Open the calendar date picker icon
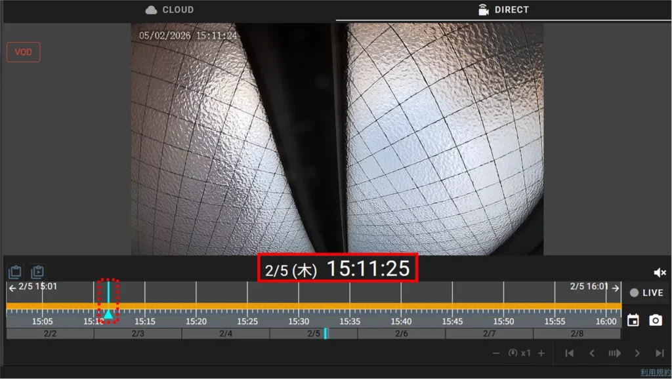 (633, 321)
